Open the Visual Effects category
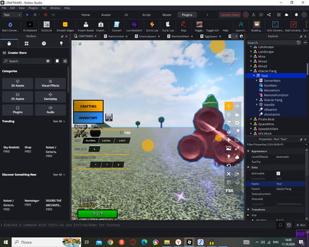309x247 pixels. [51, 83]
